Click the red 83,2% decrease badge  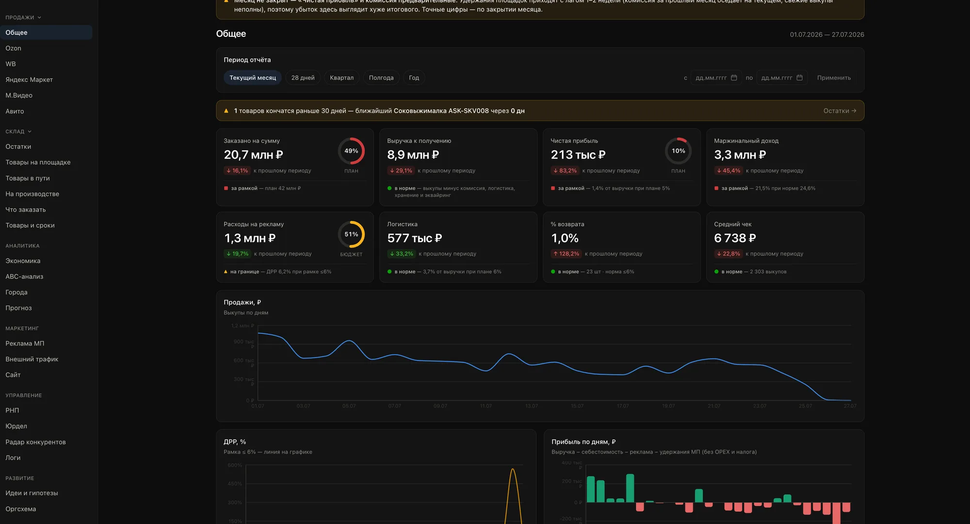point(565,171)
